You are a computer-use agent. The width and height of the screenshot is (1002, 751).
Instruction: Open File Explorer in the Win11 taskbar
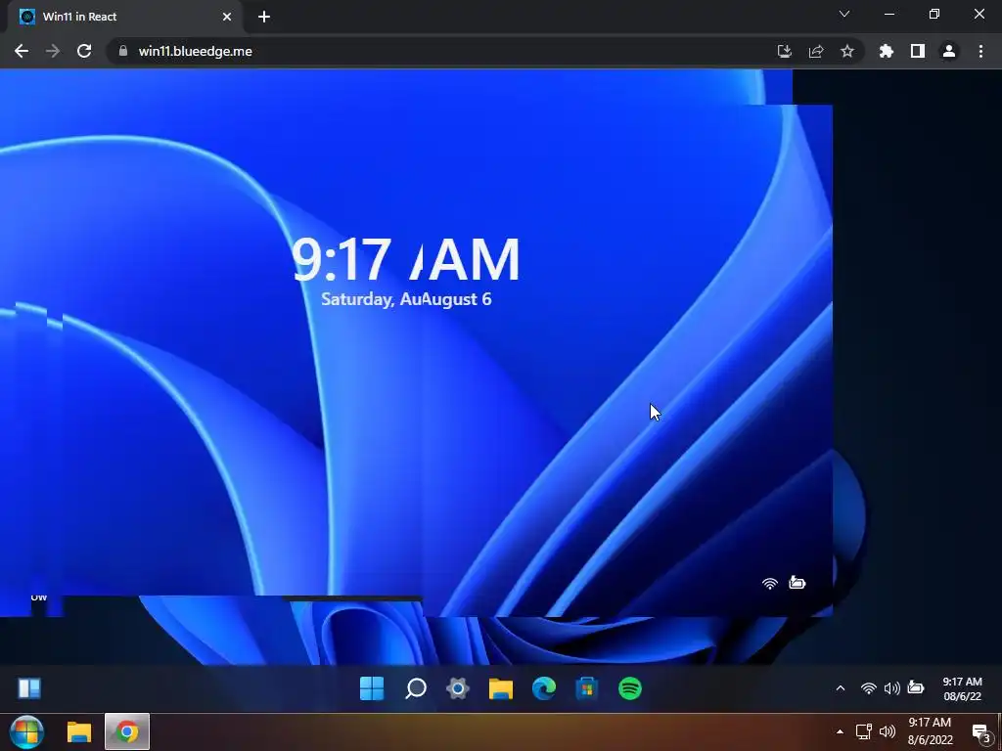pyautogui.click(x=501, y=688)
